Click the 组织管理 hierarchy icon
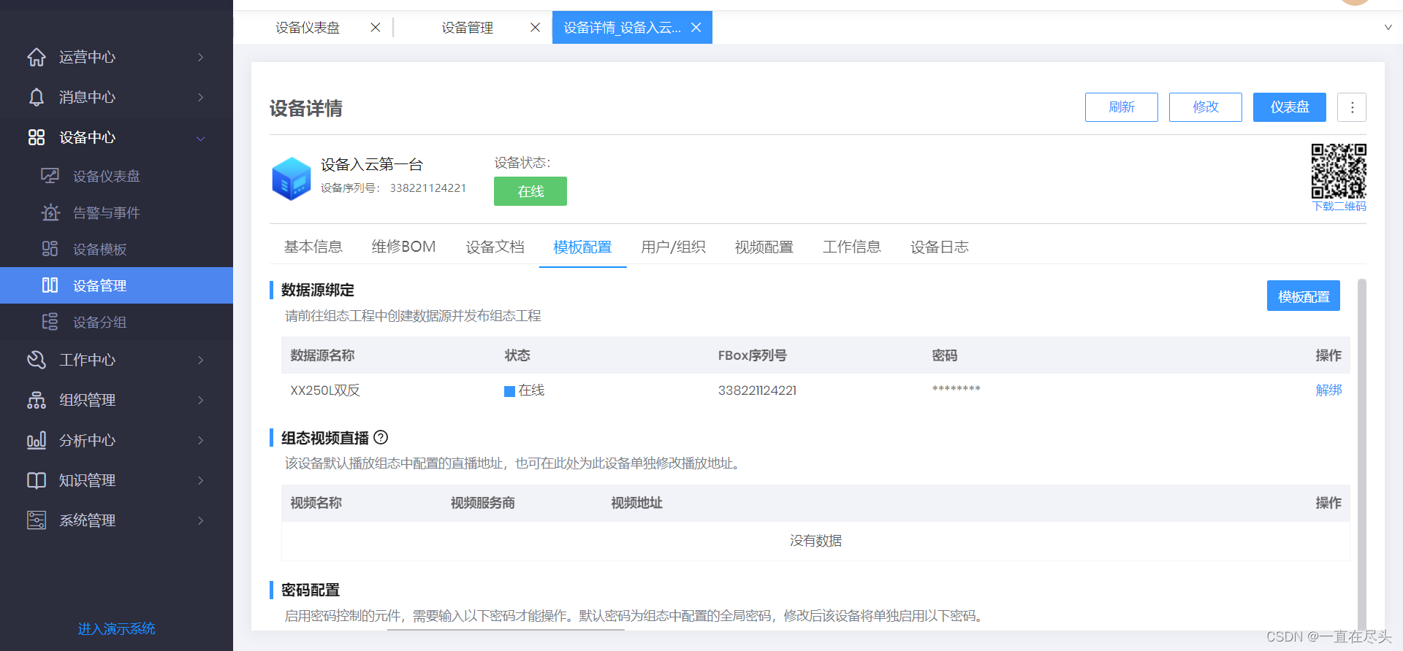Screen dimensions: 1403x651 point(37,400)
